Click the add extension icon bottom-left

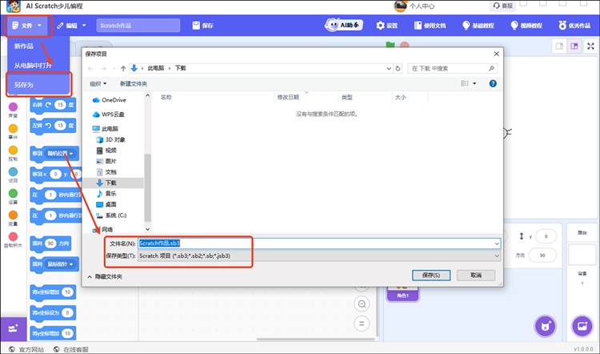tap(14, 328)
